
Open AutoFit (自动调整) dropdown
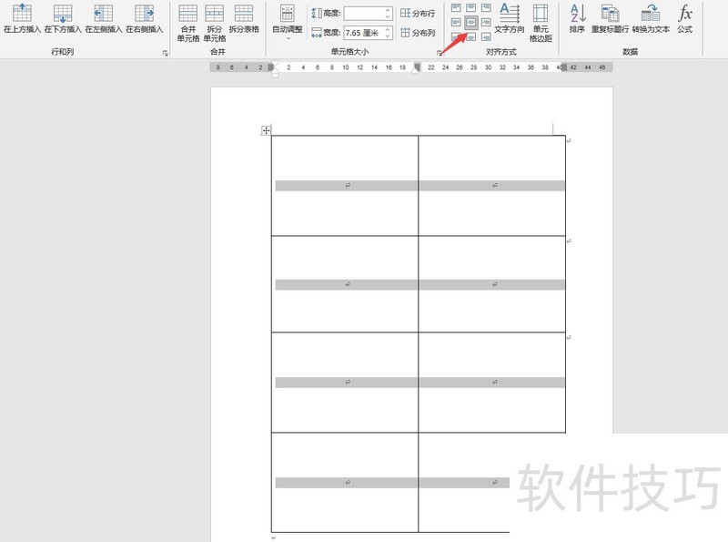click(288, 23)
